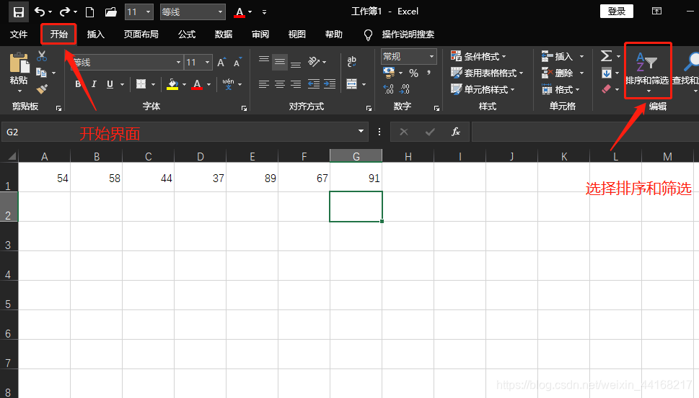The image size is (699, 398).
Task: Toggle Bold formatting
Action: tap(78, 84)
